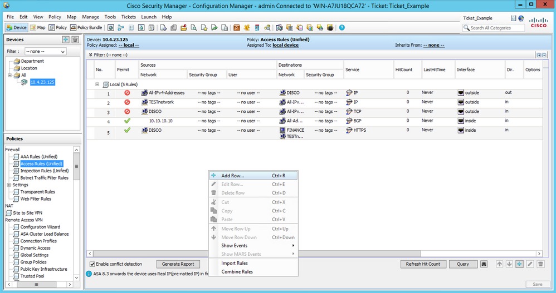Expand the Settings node in Policies
Screen dimensions: 556x293
(x=8, y=185)
